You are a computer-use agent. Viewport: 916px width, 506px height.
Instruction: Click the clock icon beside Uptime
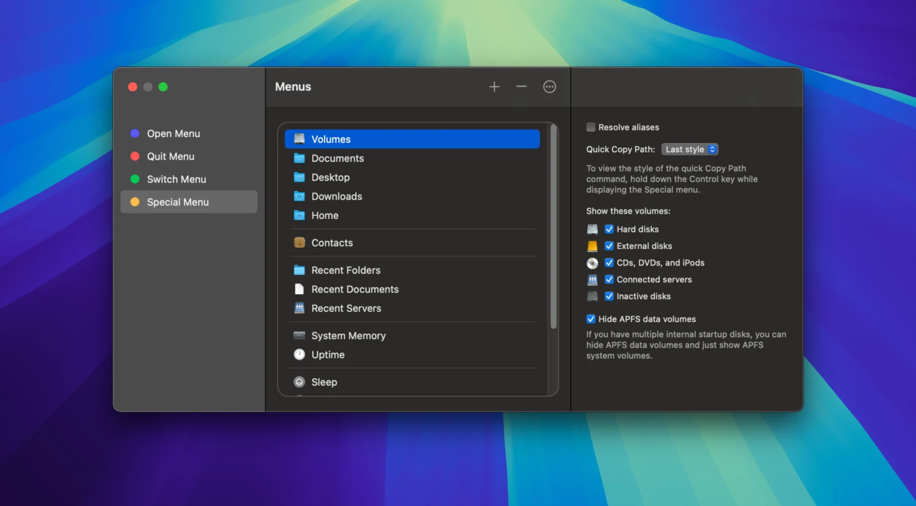click(x=299, y=355)
